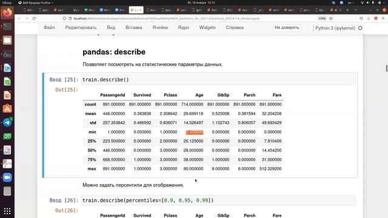Expand the Веб-браузер Firefox app menu
The width and height of the screenshot is (388, 218).
pyautogui.click(x=36, y=2)
